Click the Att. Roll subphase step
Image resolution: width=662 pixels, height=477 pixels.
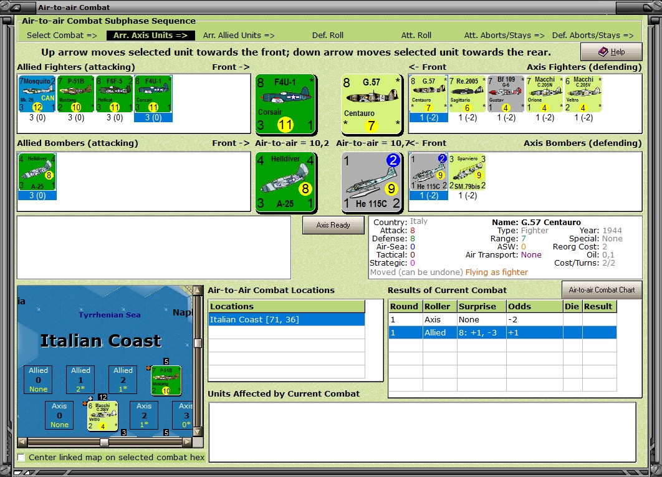[416, 36]
